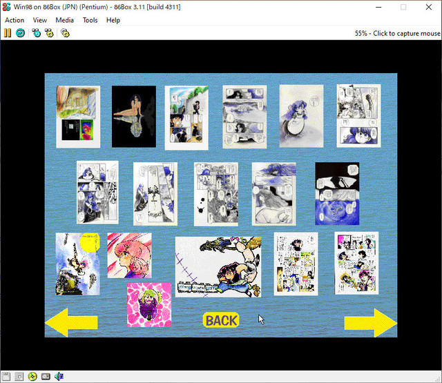Open the wide running boy with train thumbnail
442x383 pixels.
[x=218, y=267]
